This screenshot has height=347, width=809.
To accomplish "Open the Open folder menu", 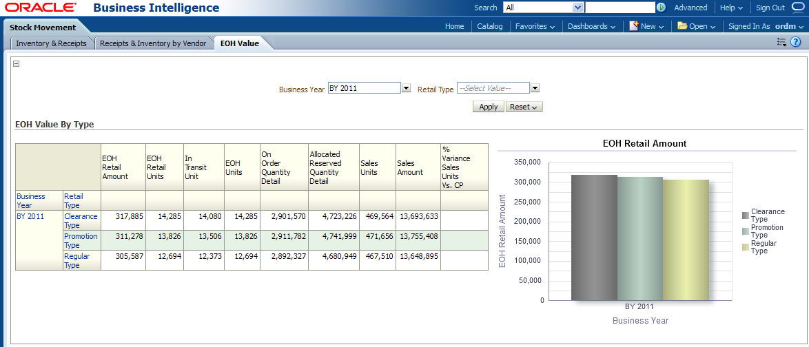I will tap(697, 26).
